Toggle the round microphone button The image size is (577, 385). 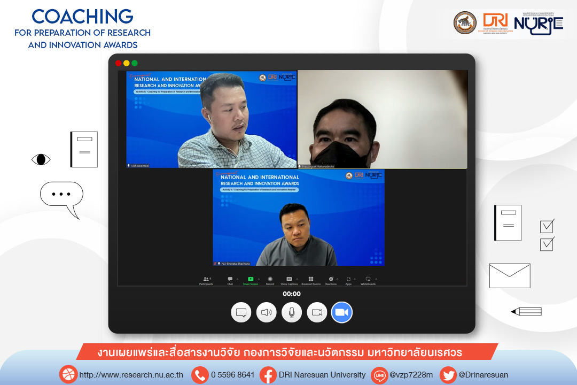pyautogui.click(x=292, y=312)
